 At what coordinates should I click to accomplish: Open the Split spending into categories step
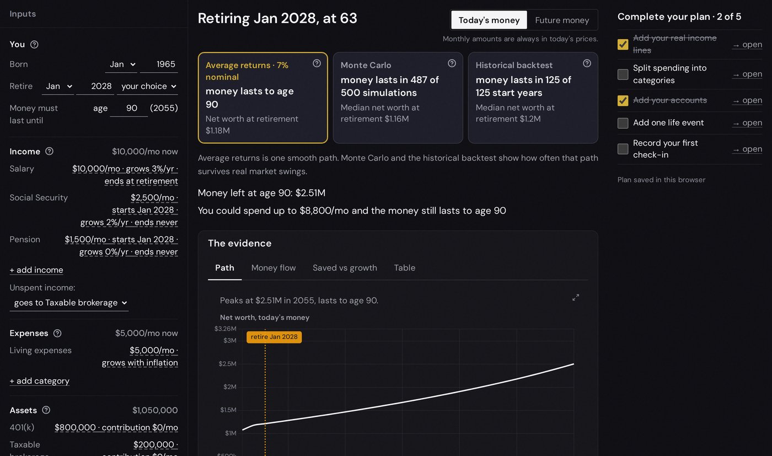point(747,74)
